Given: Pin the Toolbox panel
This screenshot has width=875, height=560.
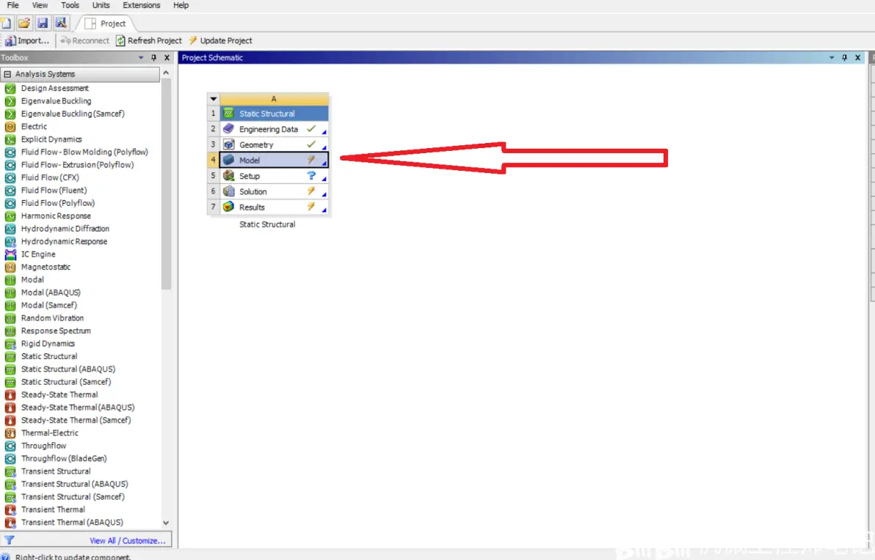Looking at the screenshot, I should [x=153, y=57].
